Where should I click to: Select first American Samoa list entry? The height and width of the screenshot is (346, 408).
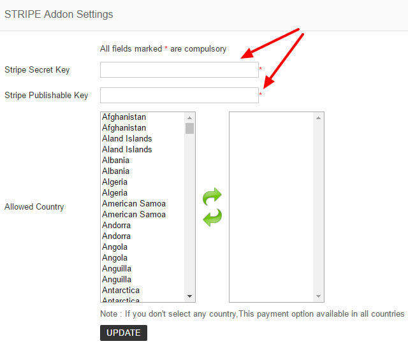(x=134, y=203)
